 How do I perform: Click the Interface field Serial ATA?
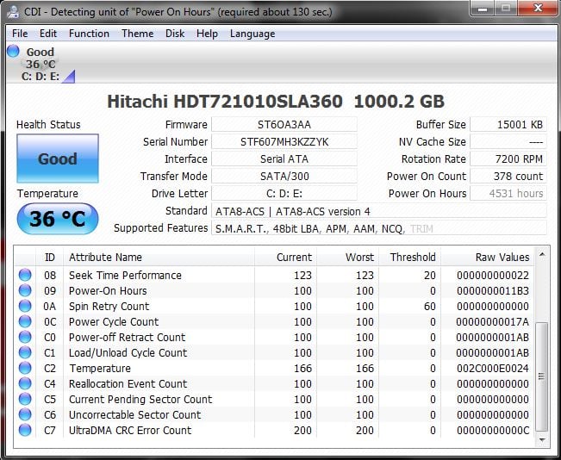tap(284, 159)
